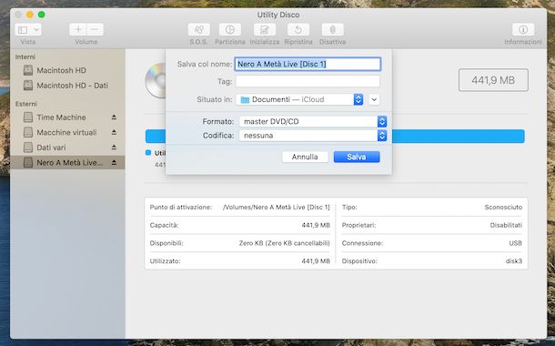
Task: Select Dati vari disk in sidebar
Action: click(67, 148)
